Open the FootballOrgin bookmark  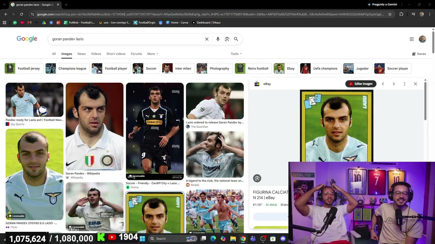point(144,23)
